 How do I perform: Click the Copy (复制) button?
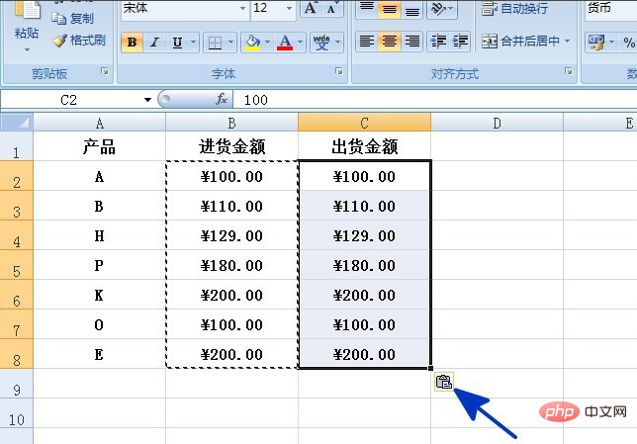[73, 18]
